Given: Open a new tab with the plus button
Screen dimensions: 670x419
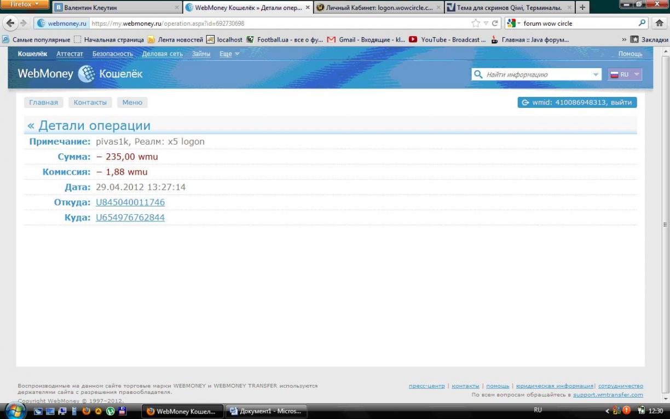Looking at the screenshot, I should click(582, 8).
